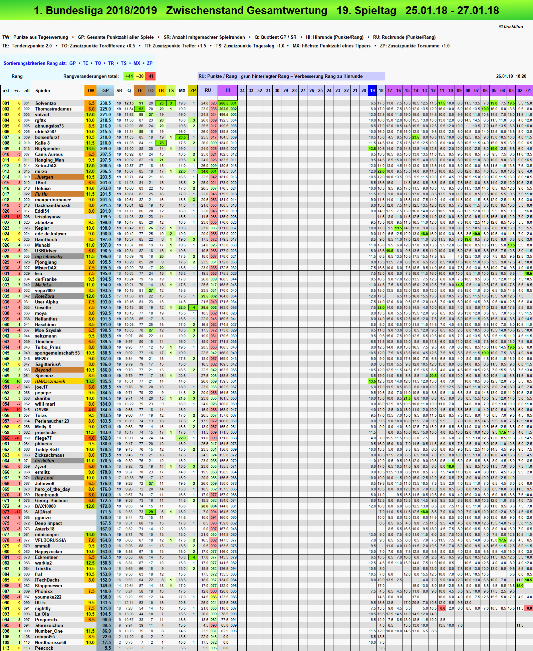The width and height of the screenshot is (533, 651).
Task: Click player name börsenfurz1
Action: [47, 137]
